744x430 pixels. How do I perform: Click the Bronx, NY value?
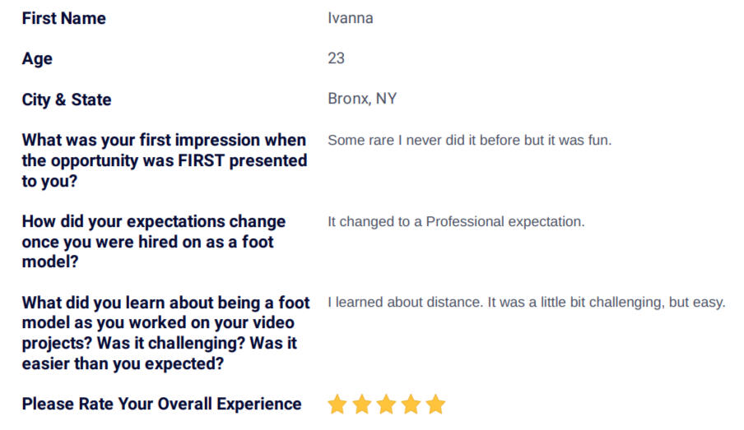click(362, 99)
